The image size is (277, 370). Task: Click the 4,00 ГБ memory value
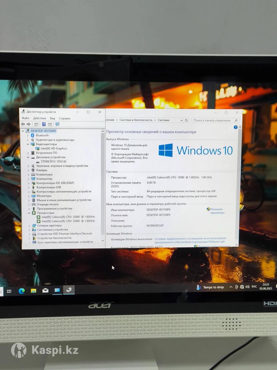[151, 183]
